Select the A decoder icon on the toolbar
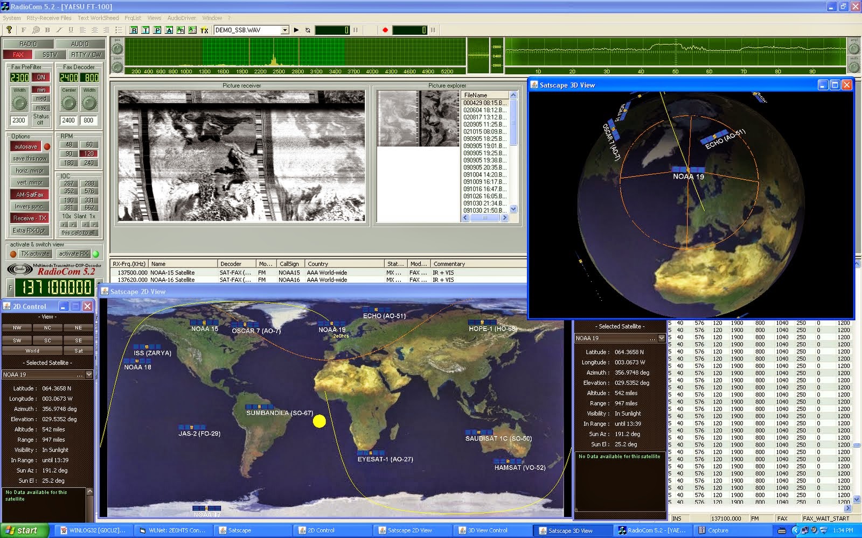Viewport: 862px width, 538px height. tap(169, 31)
